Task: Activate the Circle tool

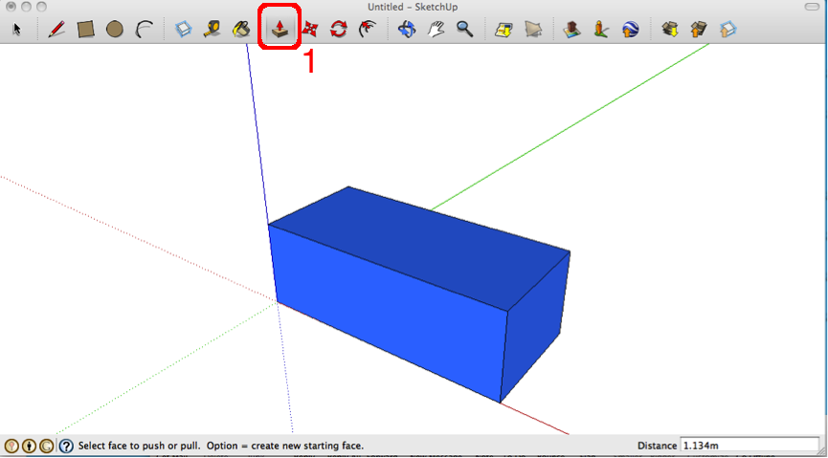Action: 114,30
